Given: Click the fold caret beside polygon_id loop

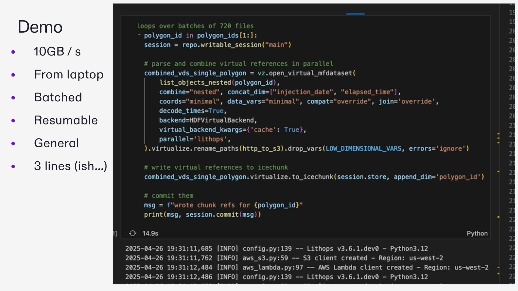Looking at the screenshot, I should coord(139,35).
